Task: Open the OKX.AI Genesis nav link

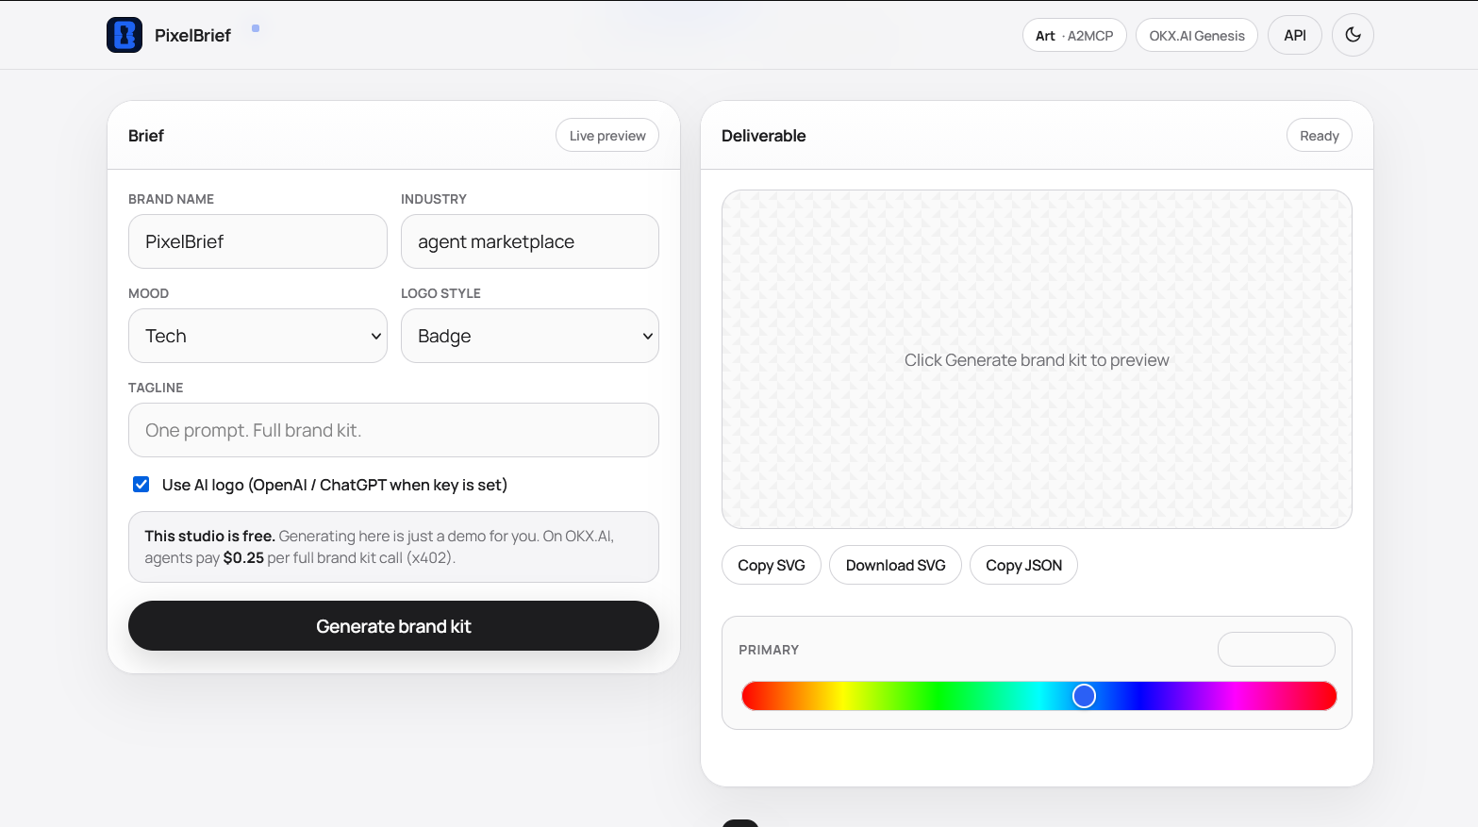Action: coord(1197,35)
